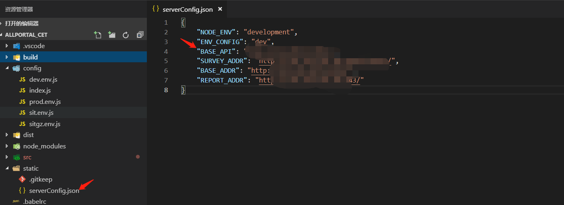Click the JS icon beside prod.env.js

coord(22,101)
